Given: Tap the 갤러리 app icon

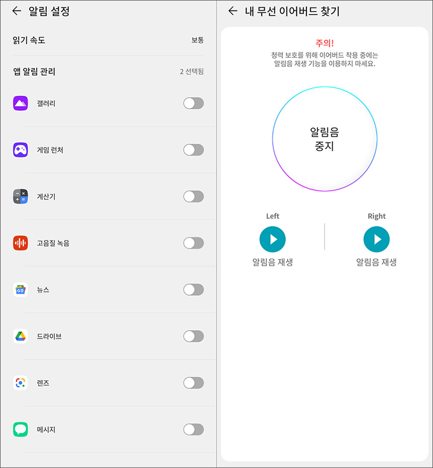Looking at the screenshot, I should tap(20, 103).
